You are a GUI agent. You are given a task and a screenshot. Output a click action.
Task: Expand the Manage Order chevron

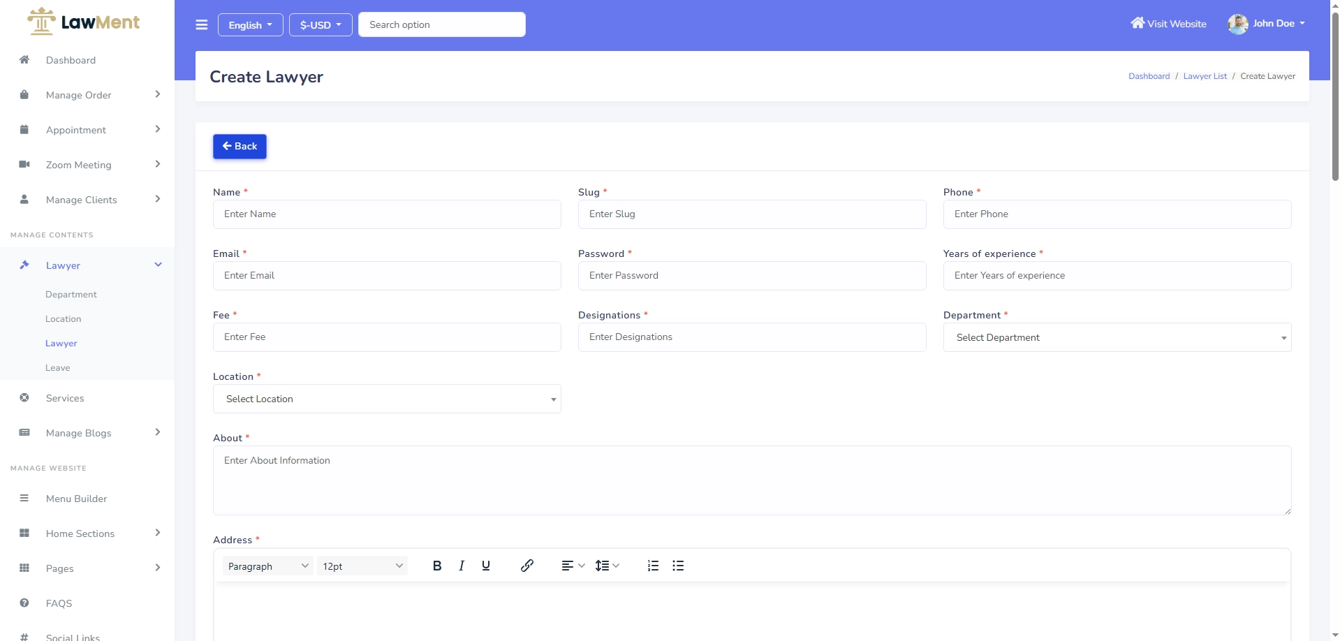tap(158, 94)
